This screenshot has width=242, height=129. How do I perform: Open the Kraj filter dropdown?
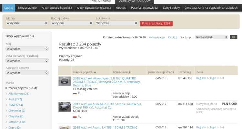[27, 49]
